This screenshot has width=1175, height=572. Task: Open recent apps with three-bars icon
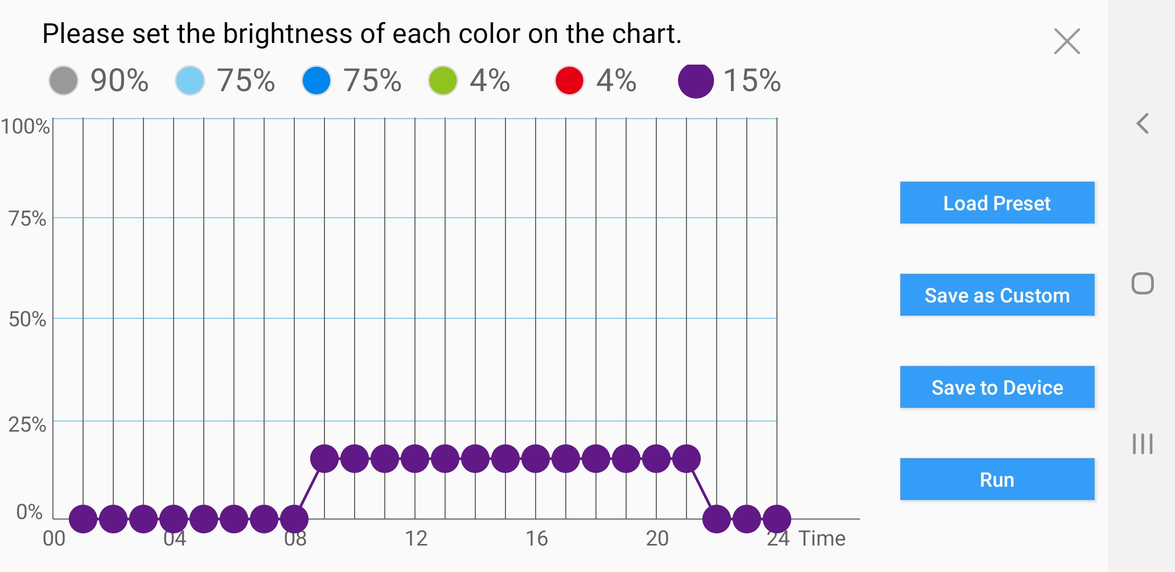[1143, 443]
